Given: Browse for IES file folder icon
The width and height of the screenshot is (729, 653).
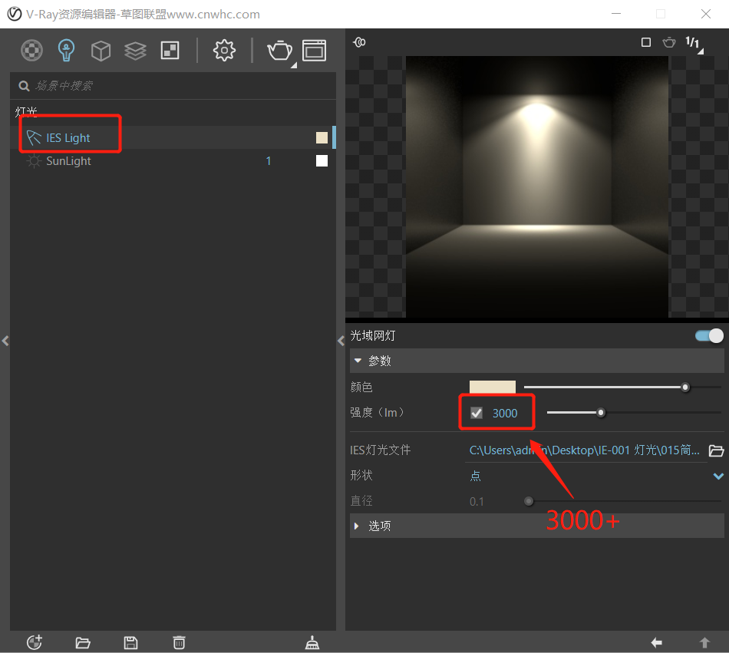Looking at the screenshot, I should point(716,450).
